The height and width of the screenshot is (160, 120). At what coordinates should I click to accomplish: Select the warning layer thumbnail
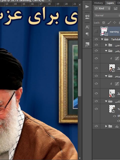[x=104, y=31]
